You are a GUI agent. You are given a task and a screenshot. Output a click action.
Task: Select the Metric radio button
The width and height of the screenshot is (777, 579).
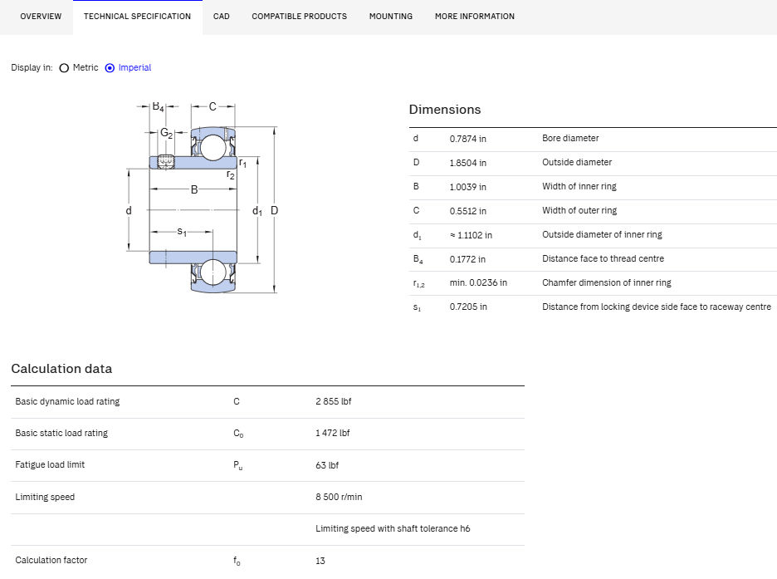(64, 68)
